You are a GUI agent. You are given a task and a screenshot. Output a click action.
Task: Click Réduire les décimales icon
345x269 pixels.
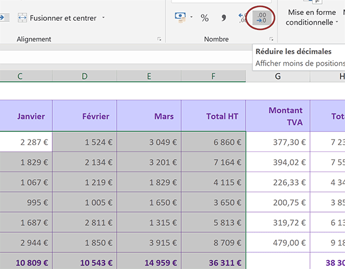261,18
